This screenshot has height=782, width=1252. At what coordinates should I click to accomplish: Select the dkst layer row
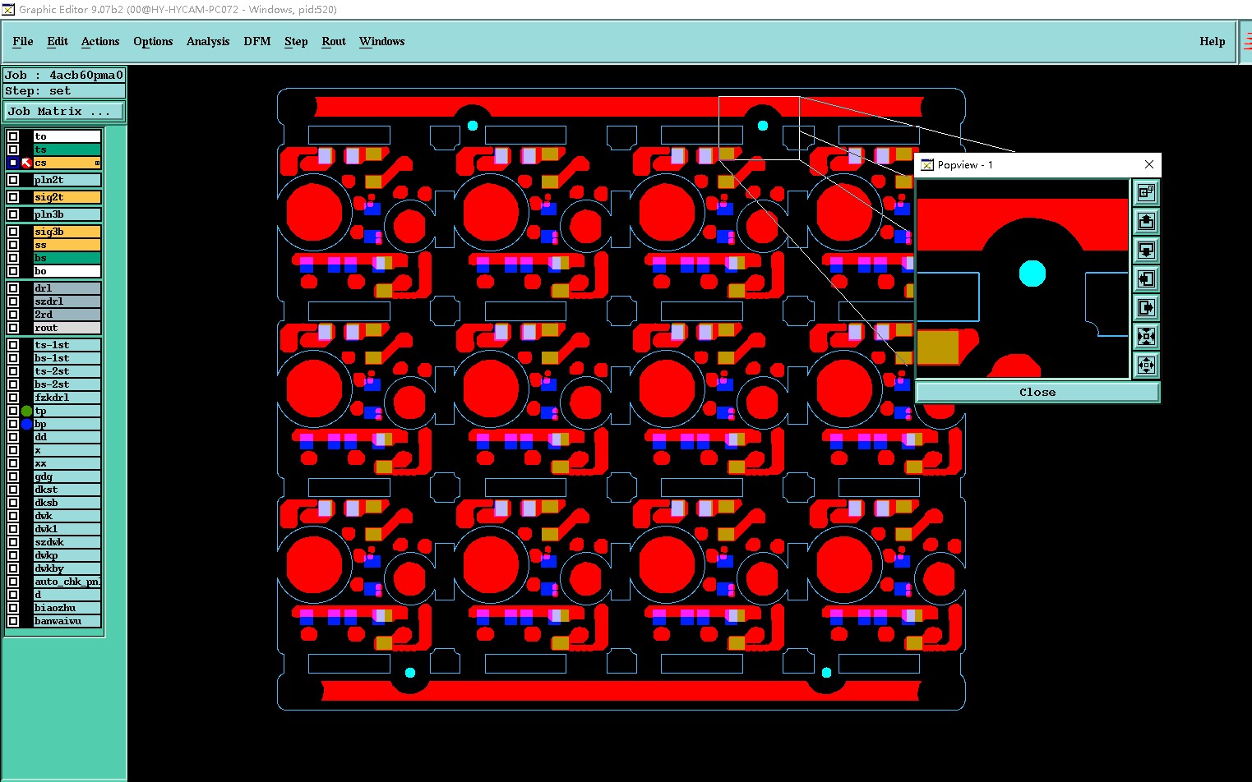point(67,490)
